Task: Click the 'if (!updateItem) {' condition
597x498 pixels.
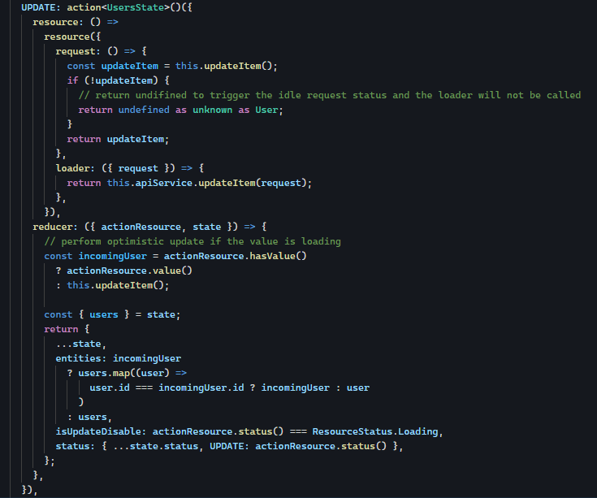Action: click(118, 80)
